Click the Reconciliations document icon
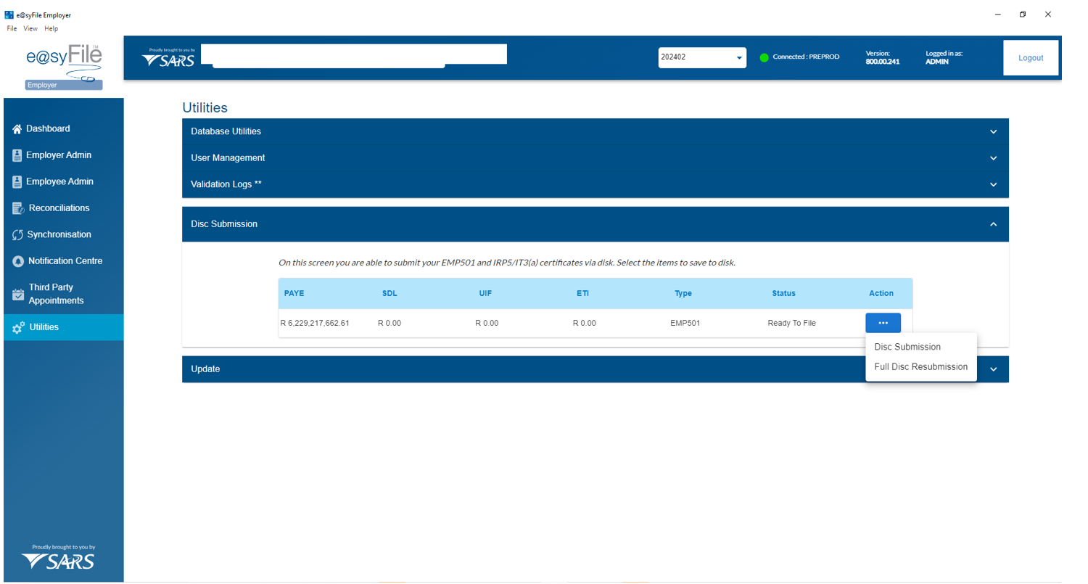 tap(19, 208)
